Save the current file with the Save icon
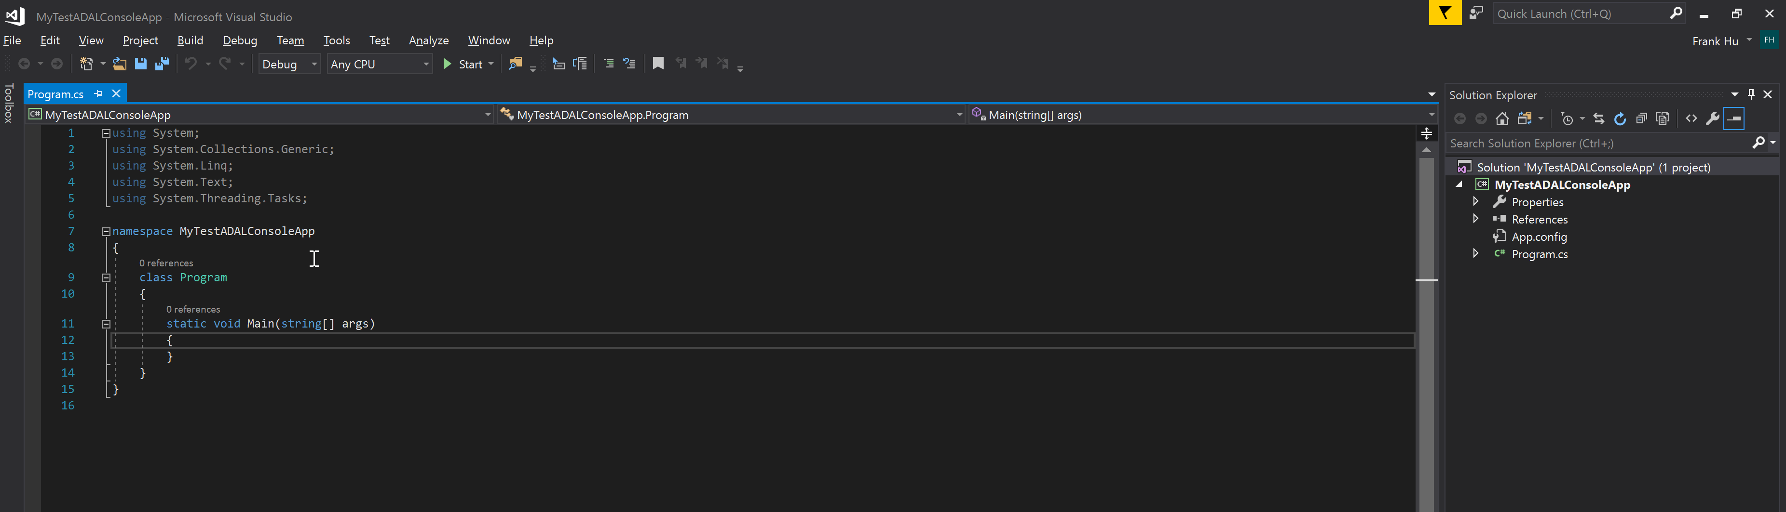This screenshot has height=512, width=1786. [x=141, y=64]
